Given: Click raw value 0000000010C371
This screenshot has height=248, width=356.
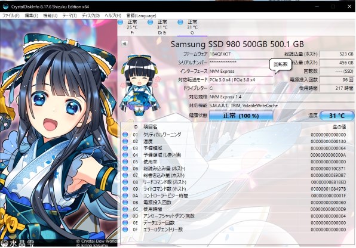Looking at the screenshot, I should pyautogui.click(x=328, y=169).
